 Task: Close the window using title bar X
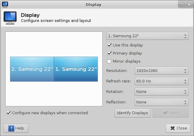point(189,5)
